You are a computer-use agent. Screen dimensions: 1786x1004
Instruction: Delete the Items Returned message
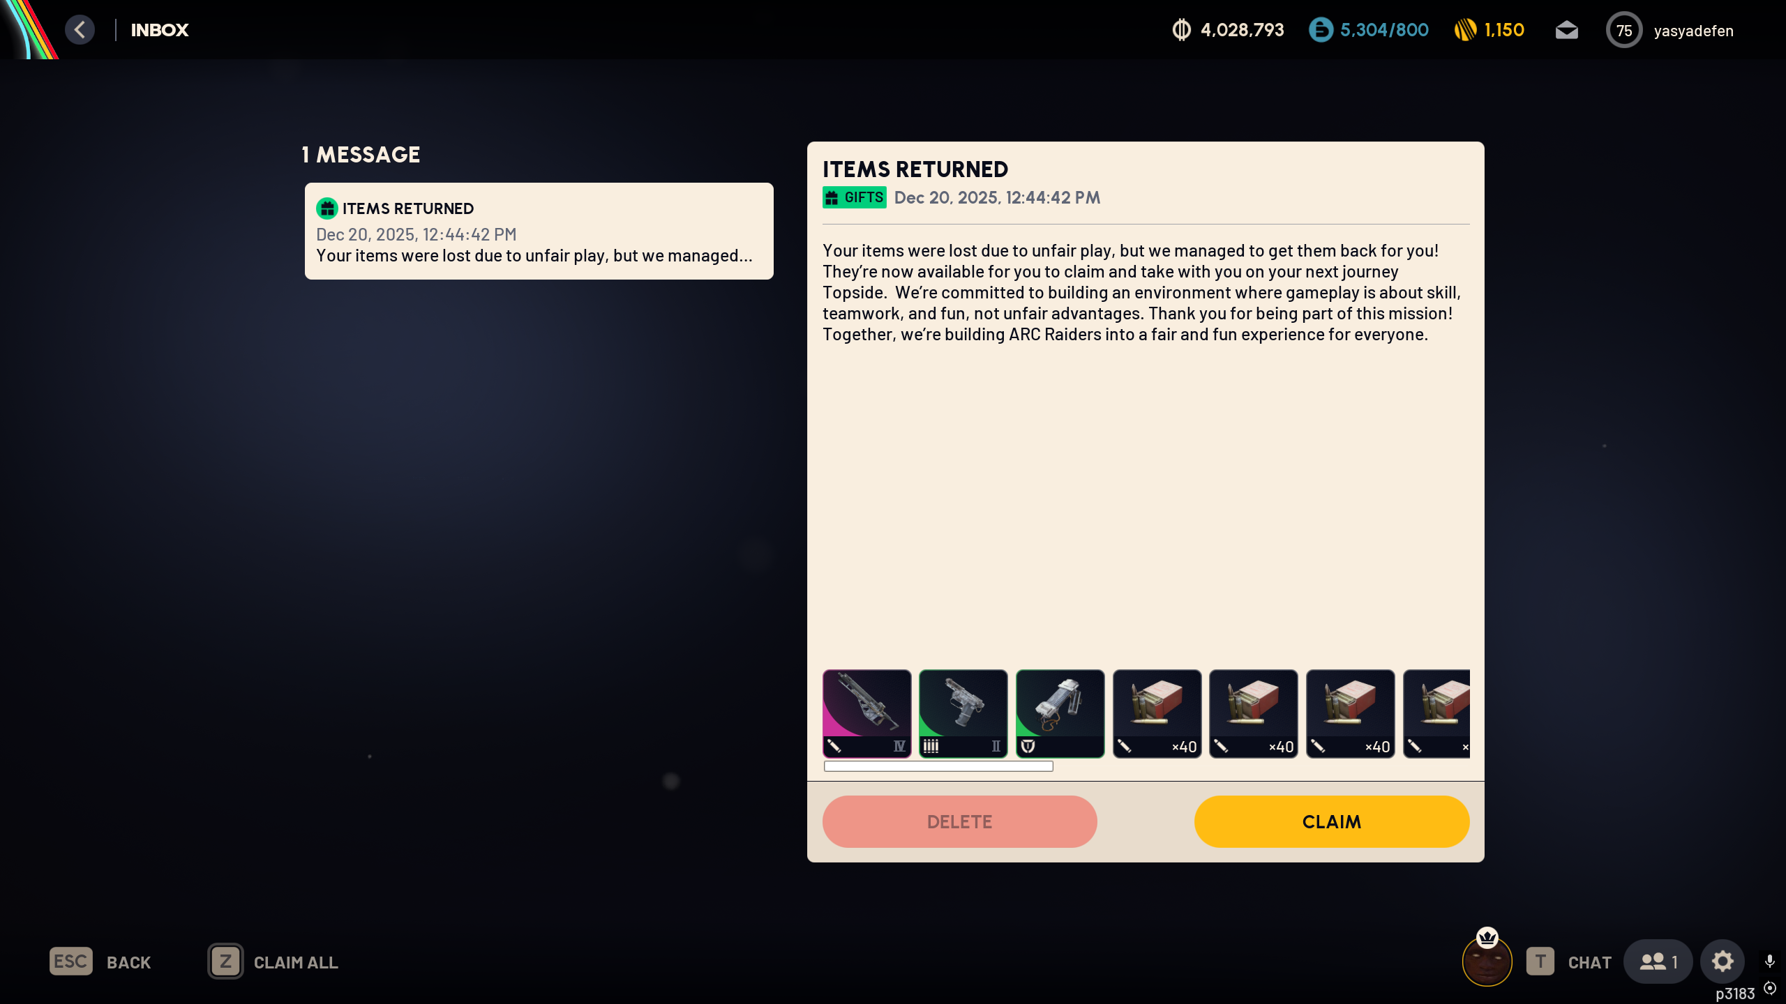click(x=959, y=821)
